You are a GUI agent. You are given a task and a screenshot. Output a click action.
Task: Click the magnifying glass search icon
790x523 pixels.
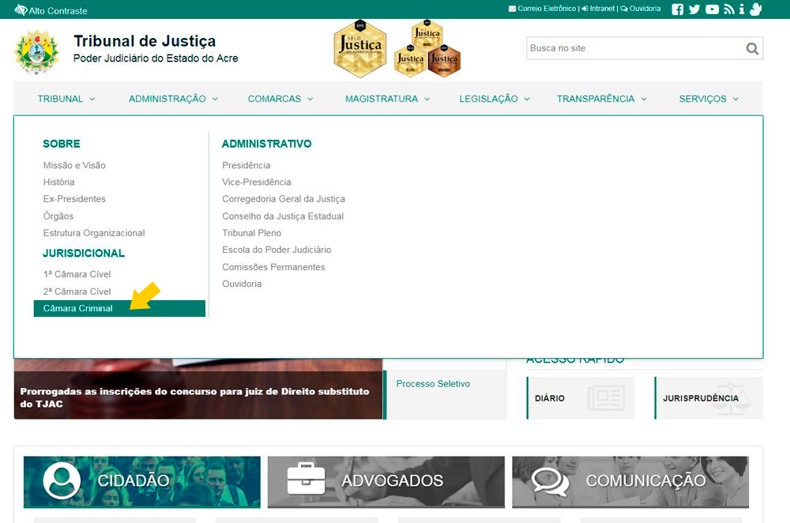(x=752, y=49)
